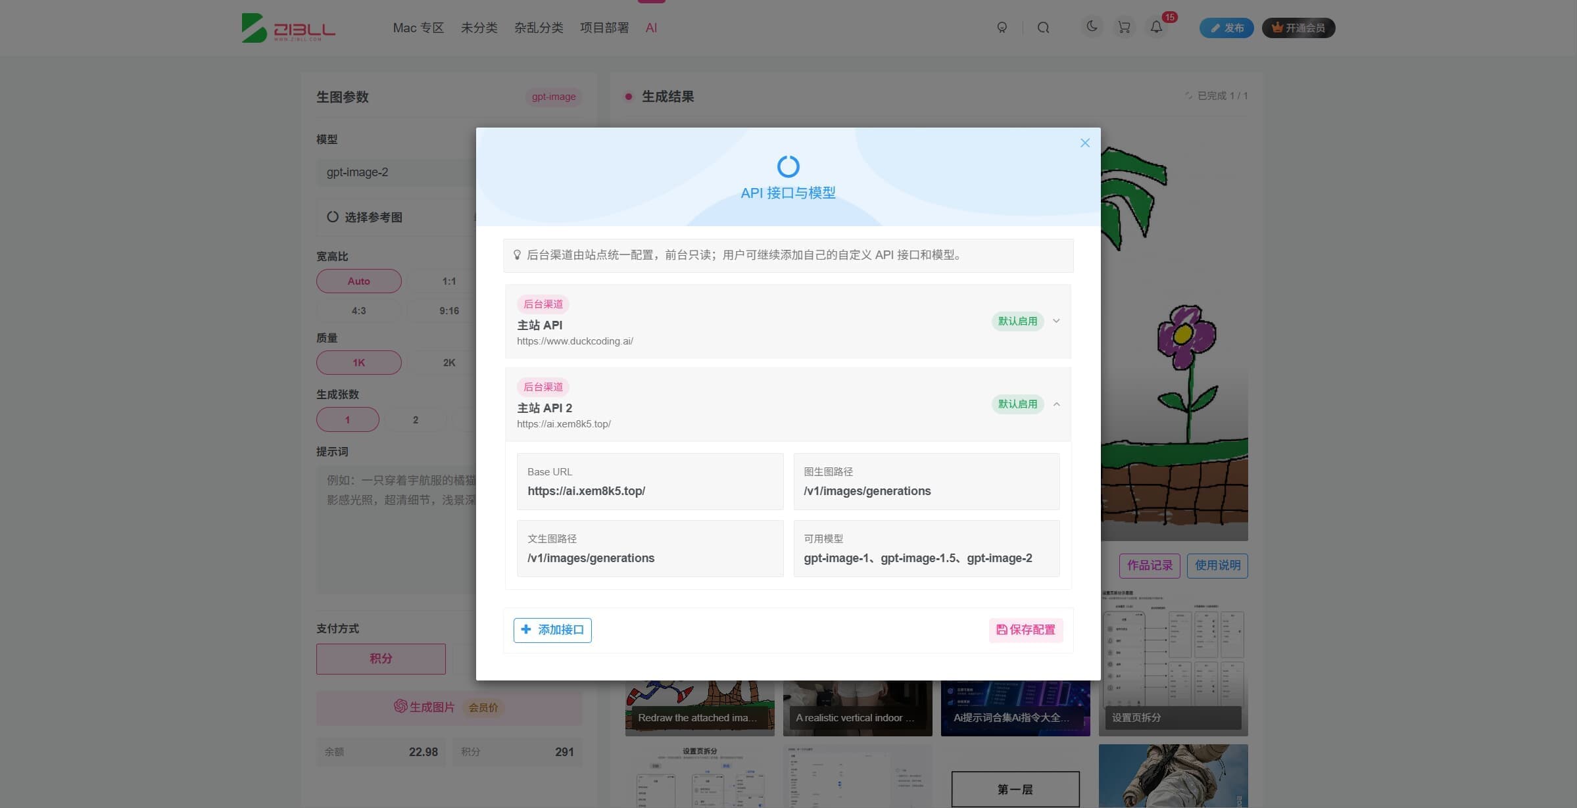
Task: Open the search magnifier icon
Action: (x=1043, y=28)
